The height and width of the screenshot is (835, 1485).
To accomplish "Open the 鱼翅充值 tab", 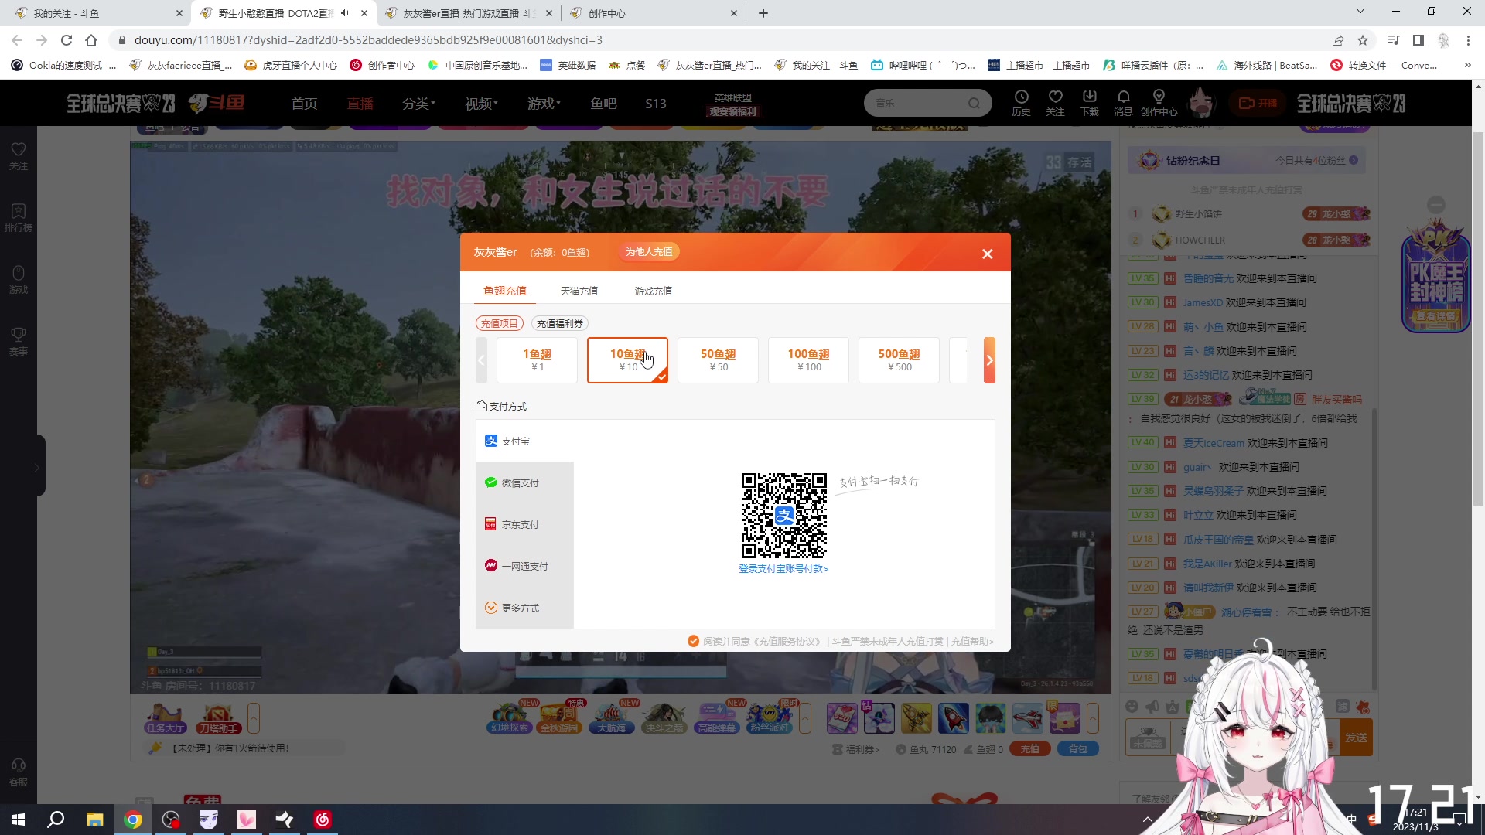I will 504,291.
